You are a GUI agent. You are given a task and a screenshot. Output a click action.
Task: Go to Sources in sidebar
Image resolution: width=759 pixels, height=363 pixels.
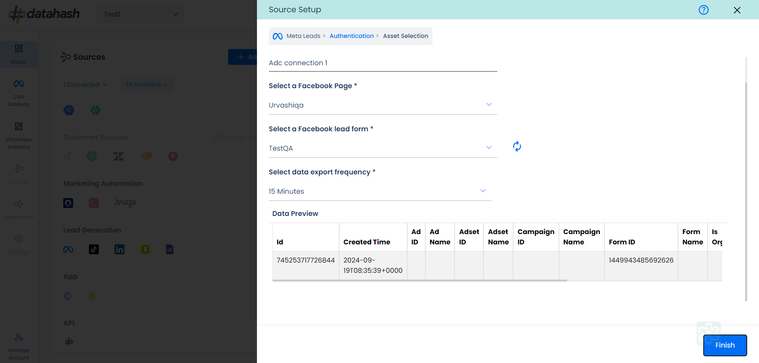pos(19,174)
